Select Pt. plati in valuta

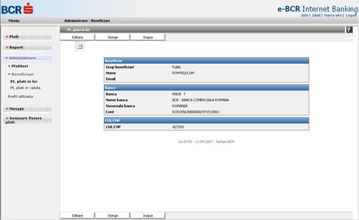pos(25,88)
